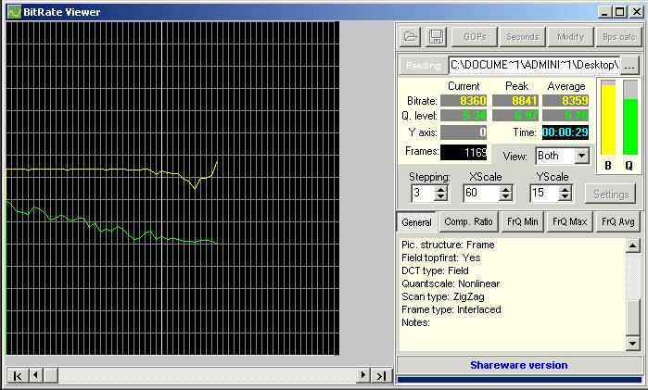This screenshot has height=390, width=648.
Task: Click the peak Q. level value
Action: [x=515, y=116]
